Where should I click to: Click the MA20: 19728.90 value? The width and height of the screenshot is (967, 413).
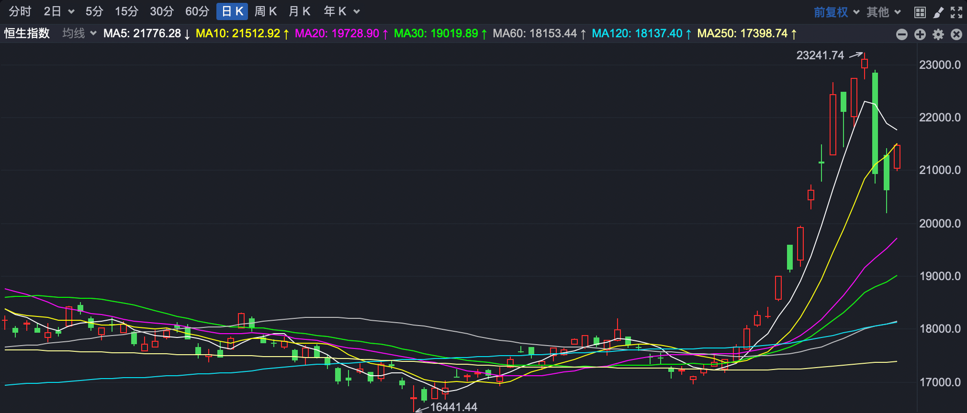pos(341,33)
